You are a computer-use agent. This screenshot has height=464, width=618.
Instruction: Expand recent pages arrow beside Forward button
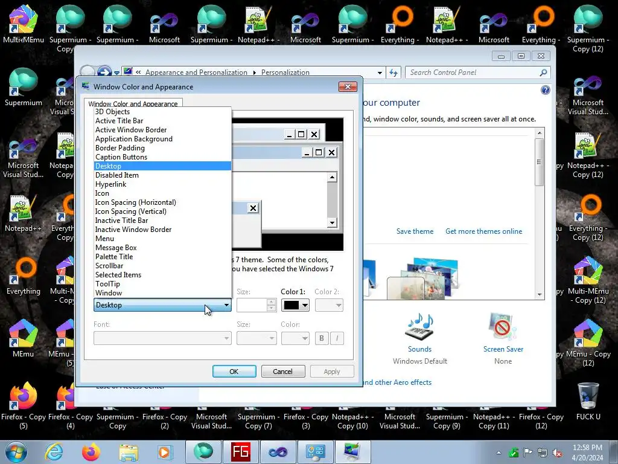pos(116,73)
